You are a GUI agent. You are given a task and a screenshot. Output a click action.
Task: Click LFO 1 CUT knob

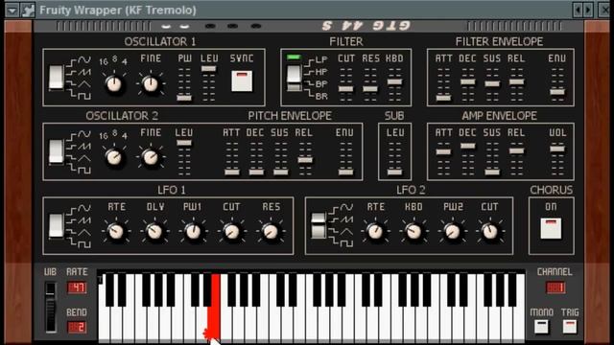click(231, 232)
